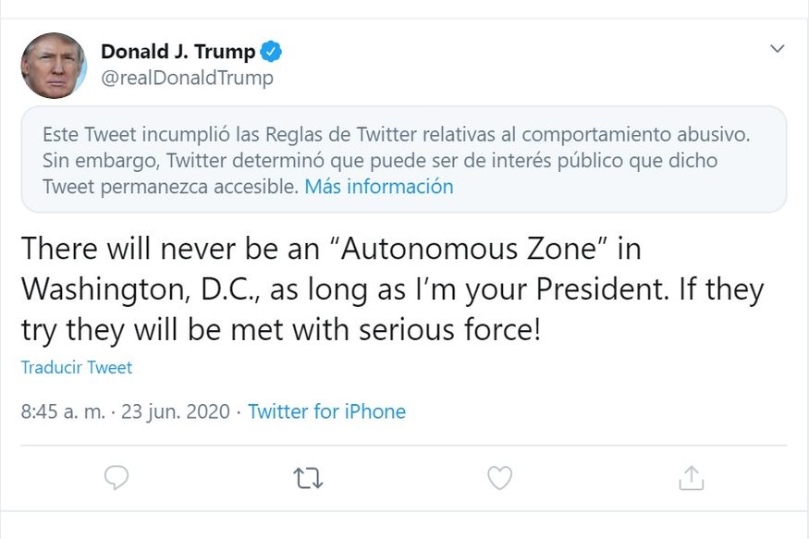Click the abuse warning notice banner
The height and width of the screenshot is (539, 809).
404,160
